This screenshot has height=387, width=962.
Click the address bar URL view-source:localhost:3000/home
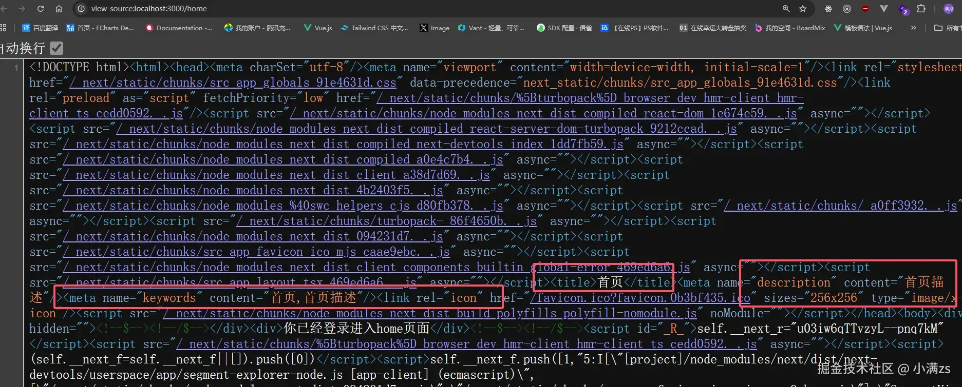[x=149, y=9]
